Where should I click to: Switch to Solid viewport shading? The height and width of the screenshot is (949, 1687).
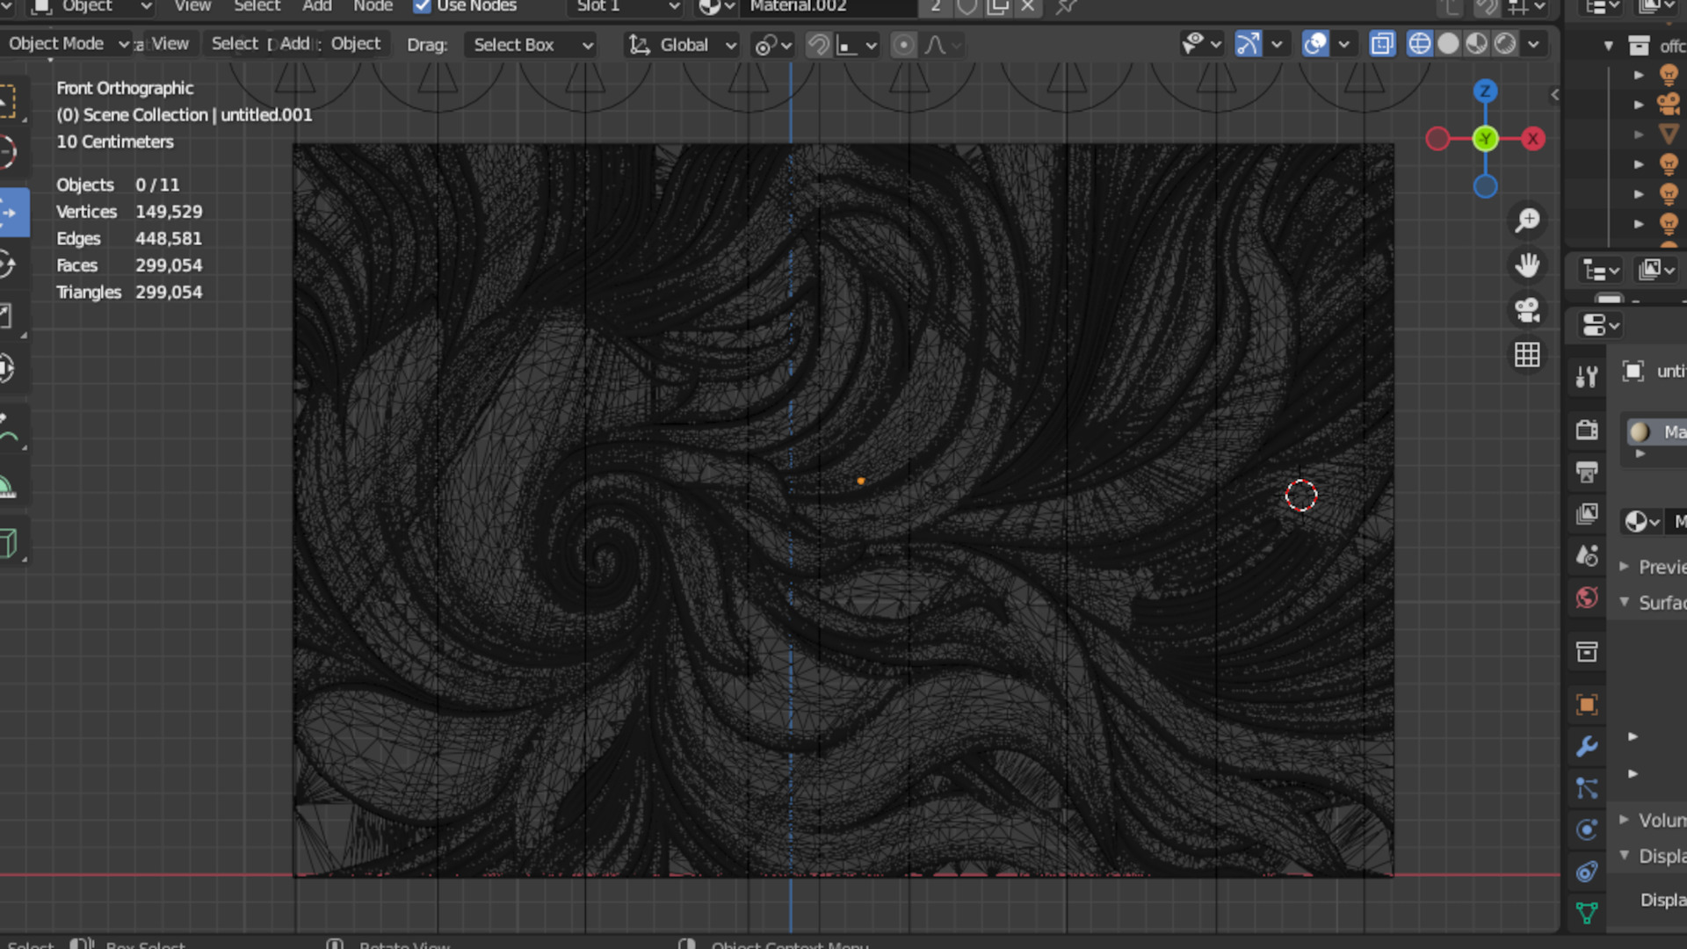click(x=1448, y=44)
